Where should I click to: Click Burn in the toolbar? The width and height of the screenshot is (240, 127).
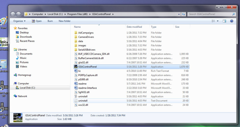50,21
